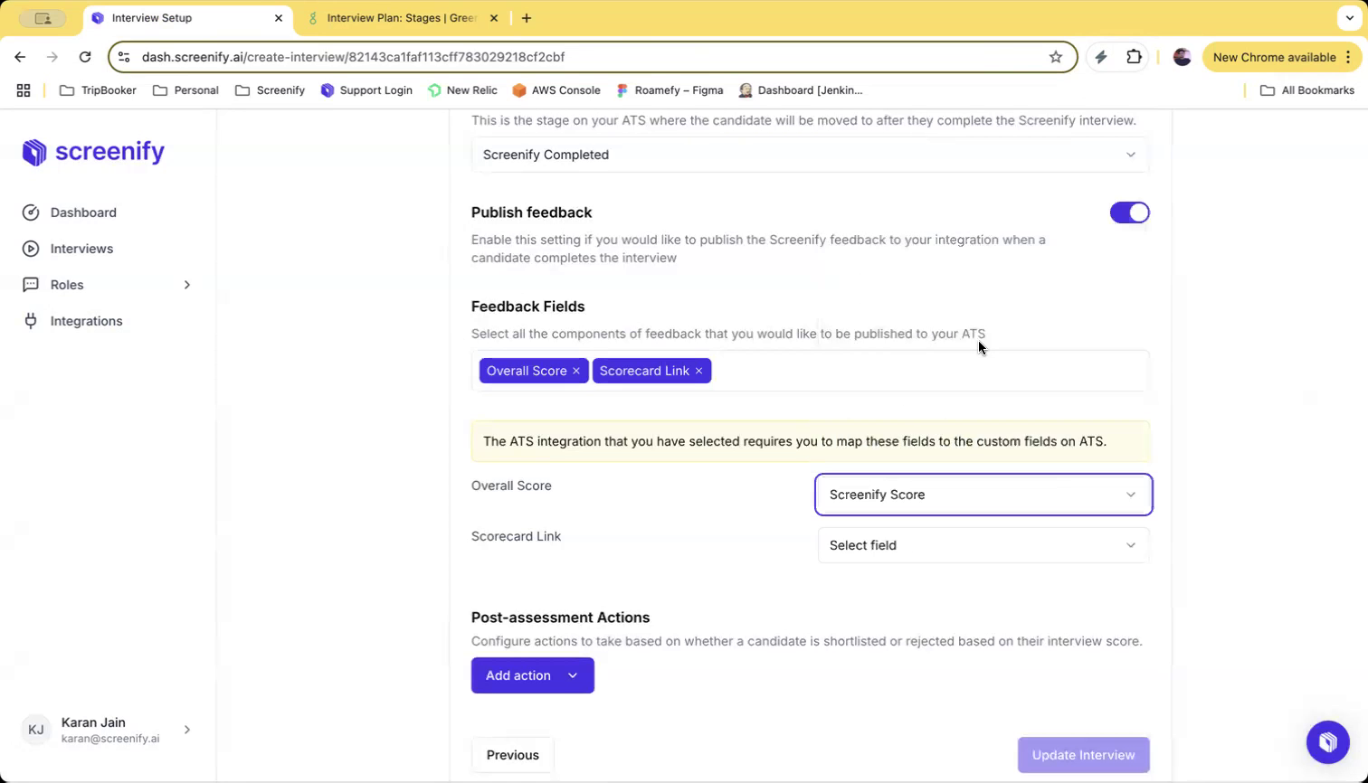Bookmark this page with star icon
Image resolution: width=1368 pixels, height=783 pixels.
click(x=1056, y=57)
